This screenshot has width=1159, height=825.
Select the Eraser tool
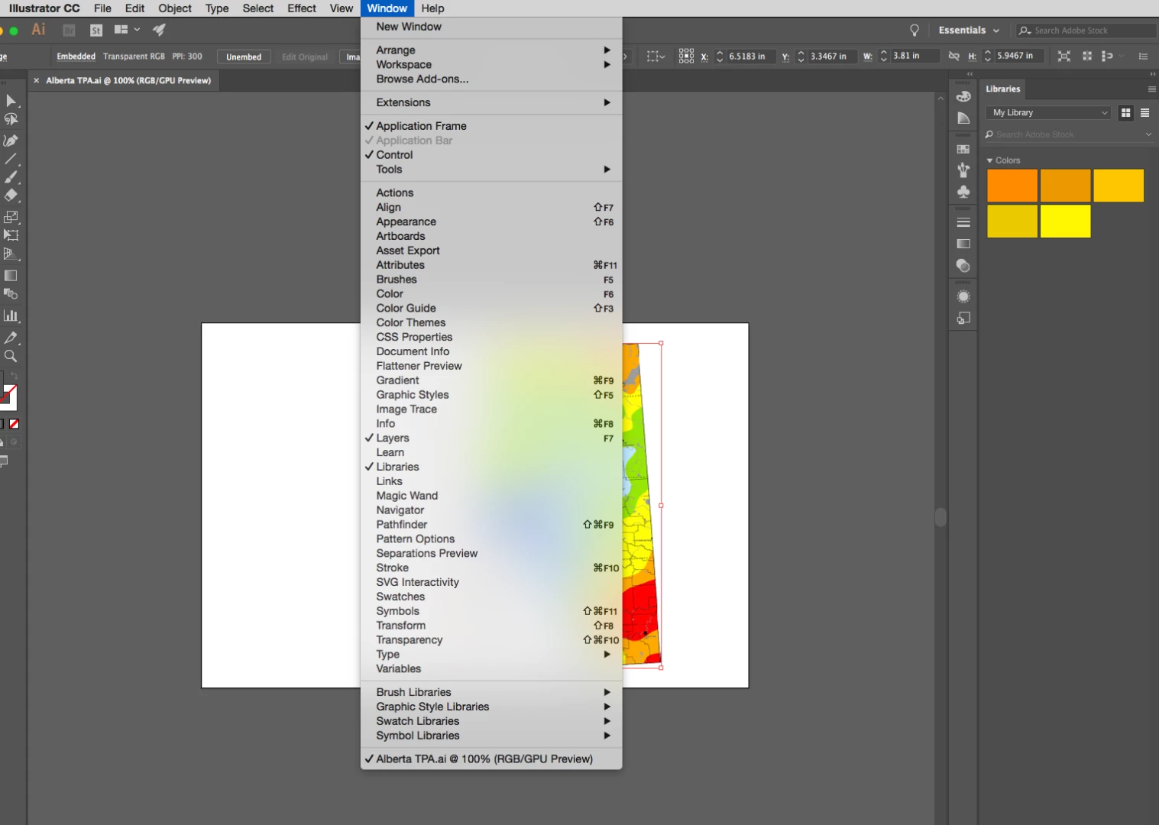(11, 196)
